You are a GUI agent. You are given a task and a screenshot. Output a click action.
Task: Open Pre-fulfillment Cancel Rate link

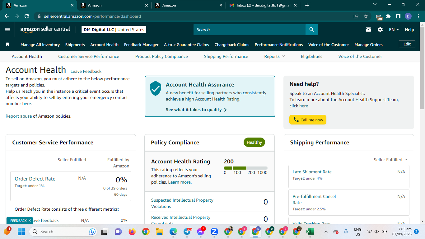pyautogui.click(x=314, y=199)
